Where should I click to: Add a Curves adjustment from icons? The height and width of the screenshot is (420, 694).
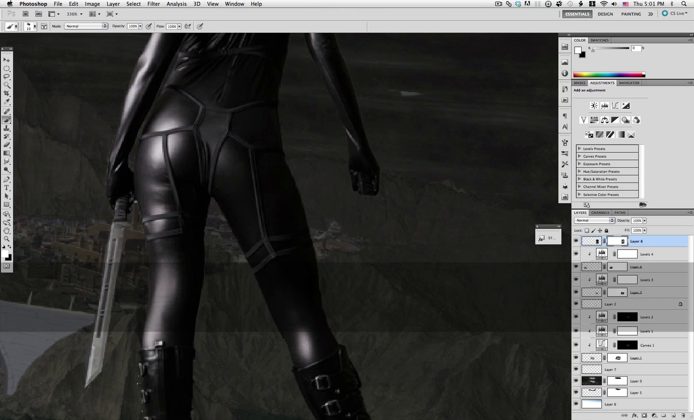click(x=615, y=105)
